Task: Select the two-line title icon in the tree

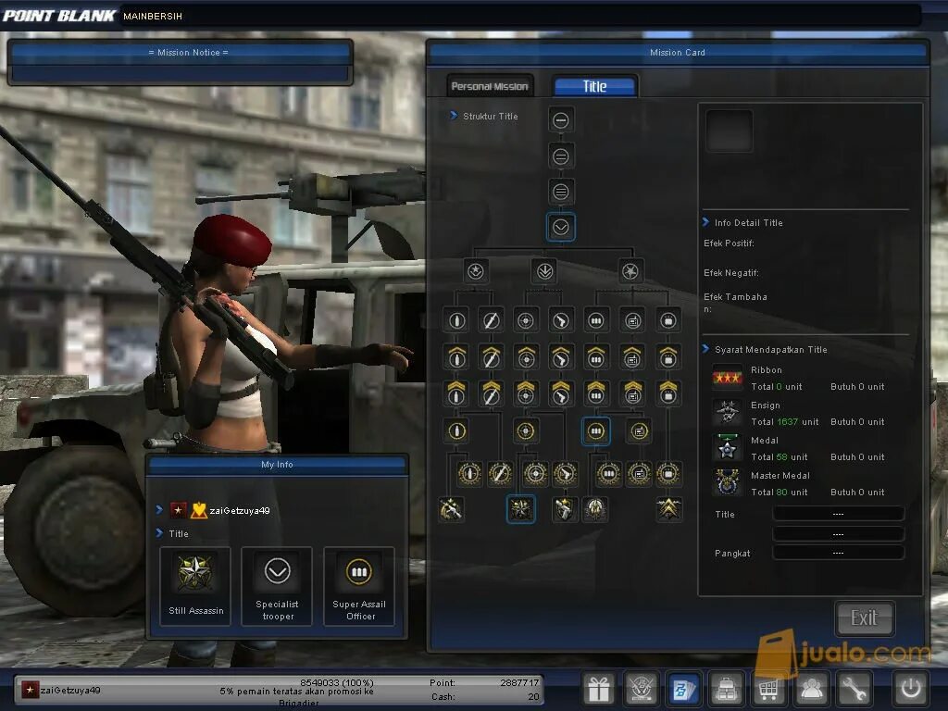Action: (560, 156)
